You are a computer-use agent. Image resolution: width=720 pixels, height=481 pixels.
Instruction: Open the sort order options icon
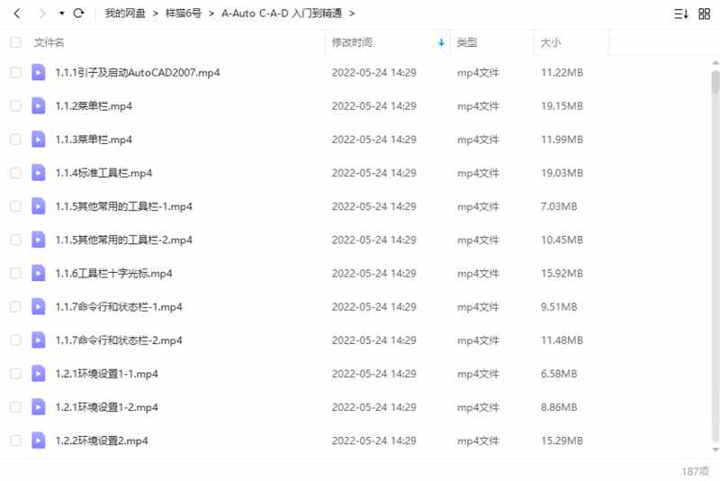pos(681,14)
